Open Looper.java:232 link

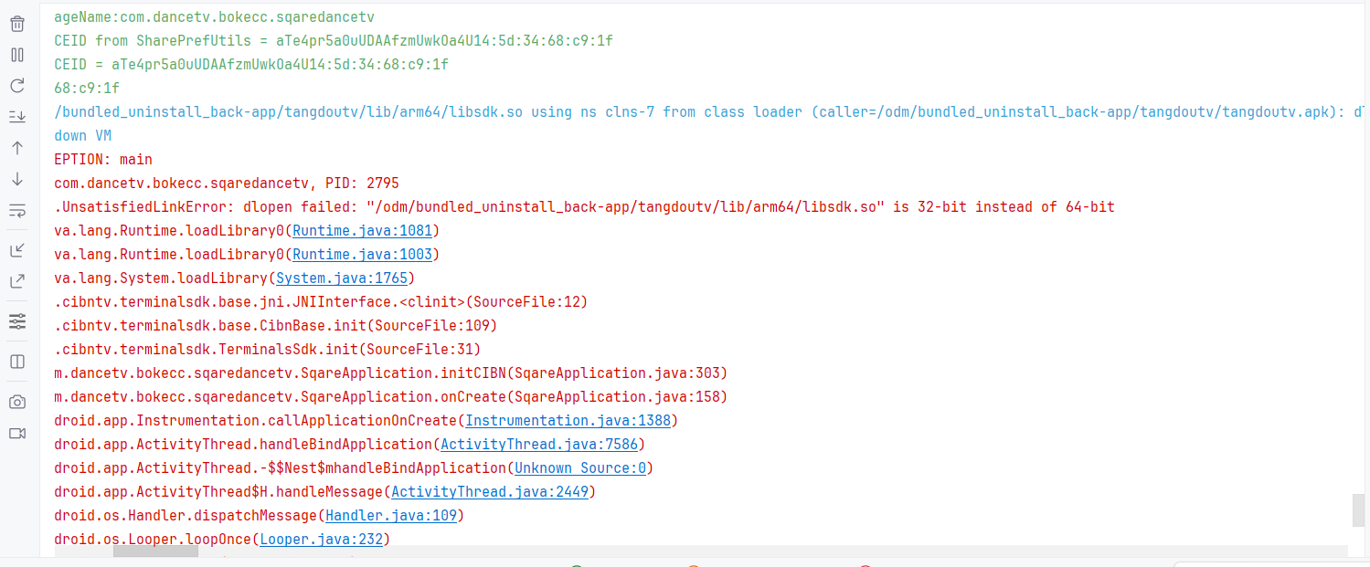pos(321,539)
